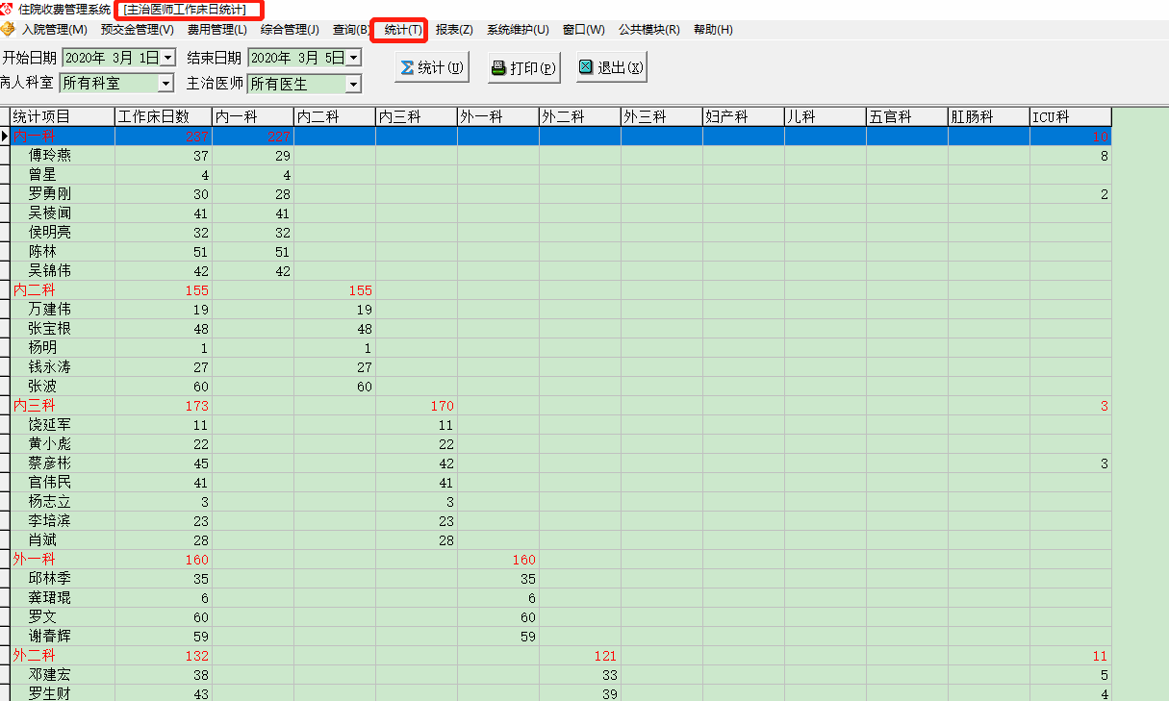Screen dimensions: 1169x701
Task: Click the 统计(U) button
Action: click(432, 68)
